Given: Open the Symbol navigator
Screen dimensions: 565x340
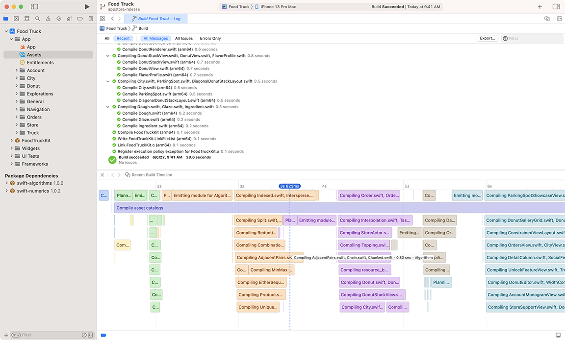Looking at the screenshot, I should [27, 19].
